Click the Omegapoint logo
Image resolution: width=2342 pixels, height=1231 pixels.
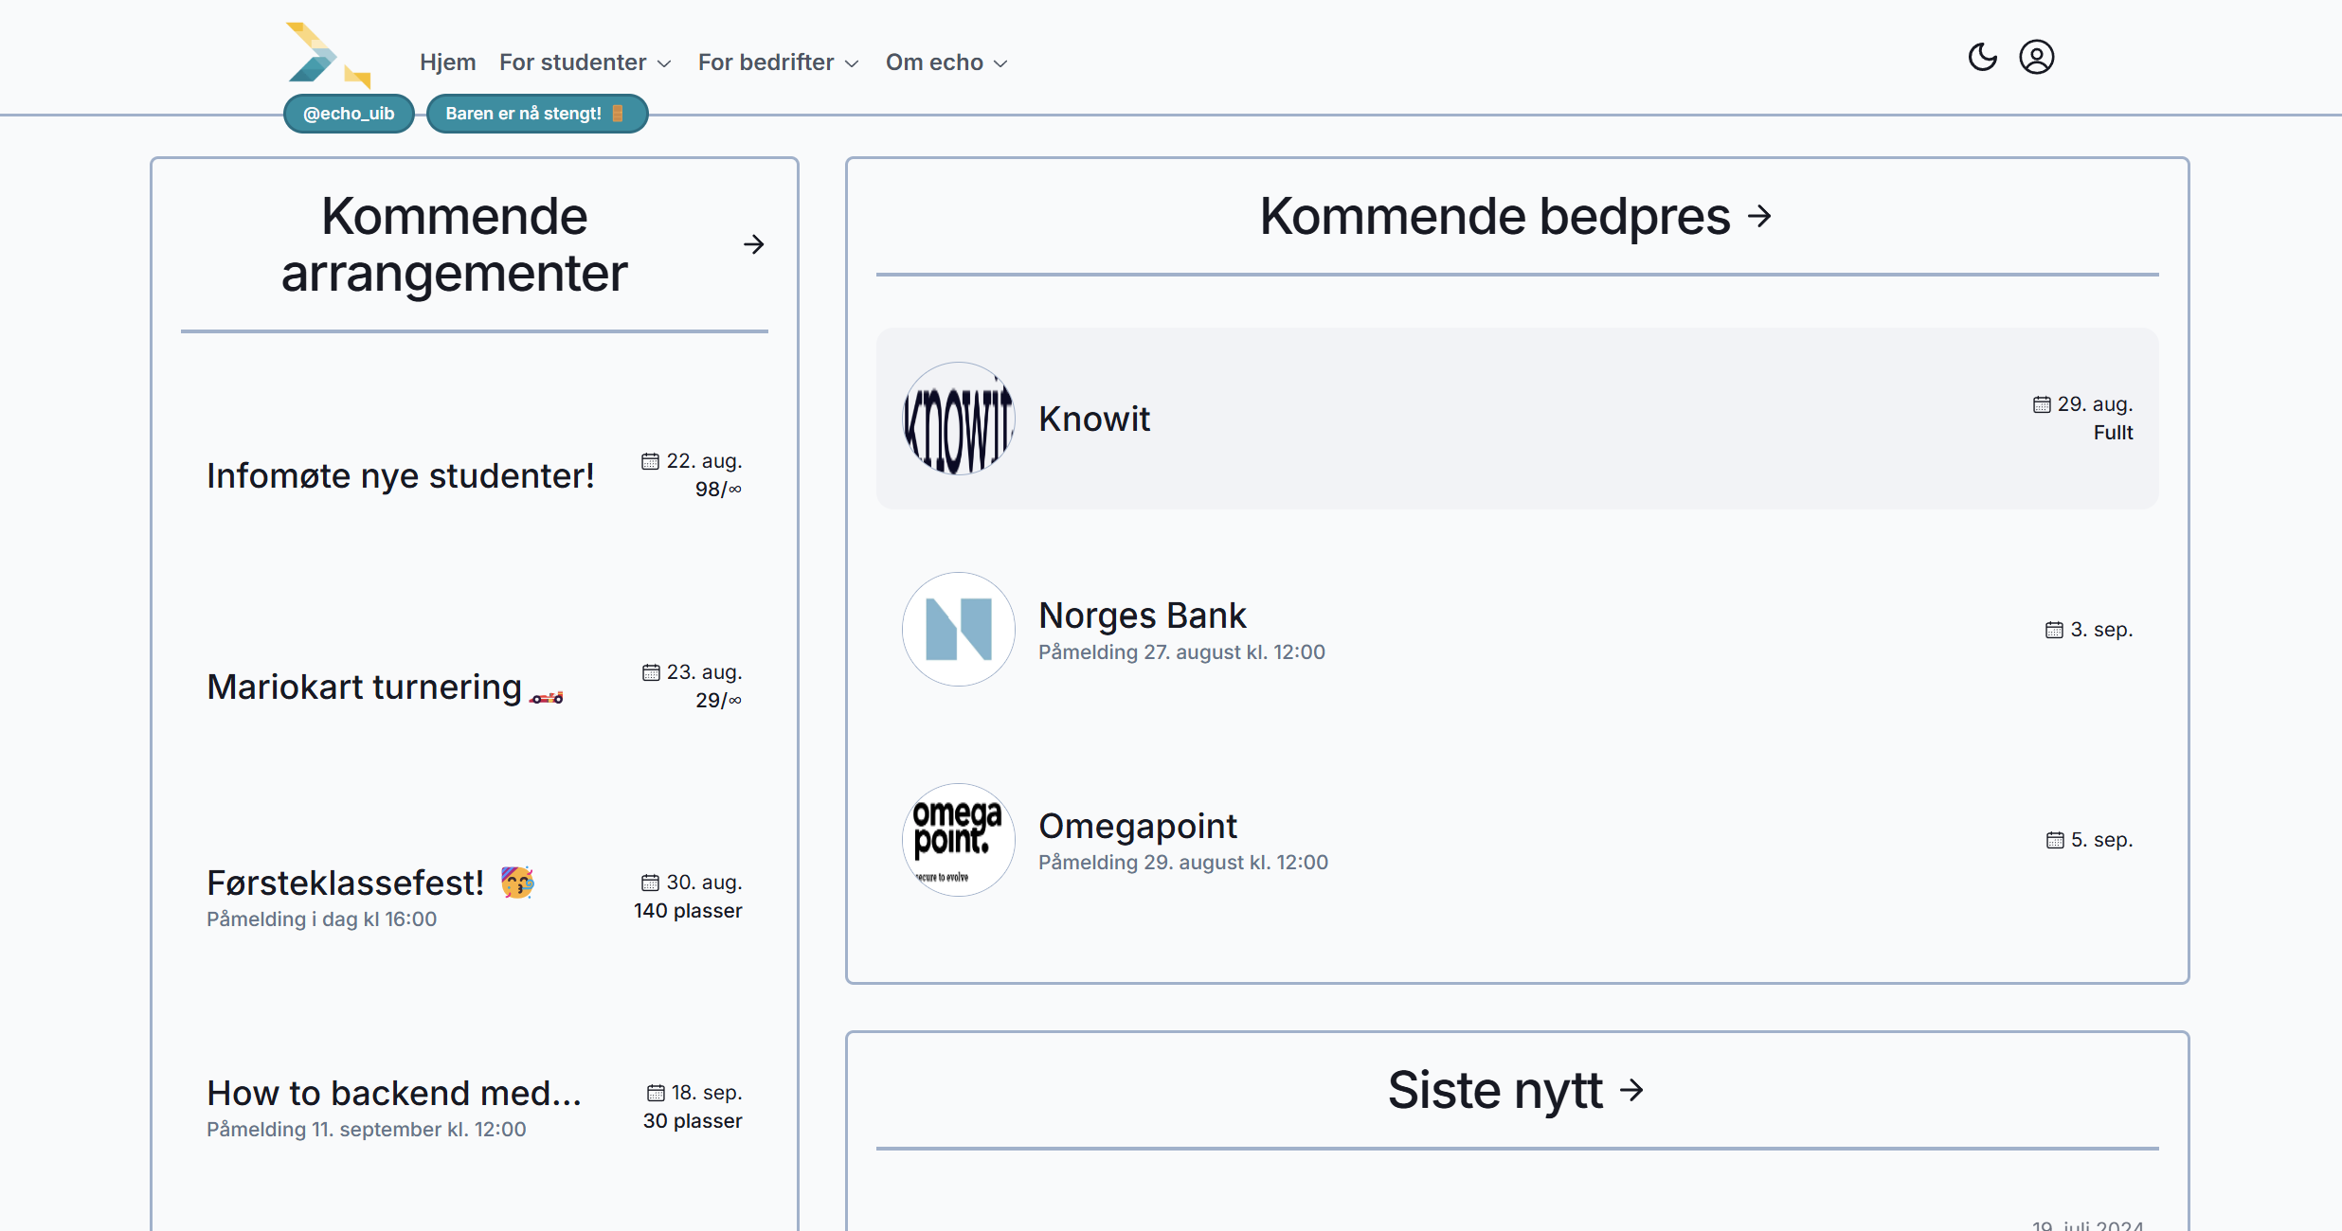pos(959,840)
